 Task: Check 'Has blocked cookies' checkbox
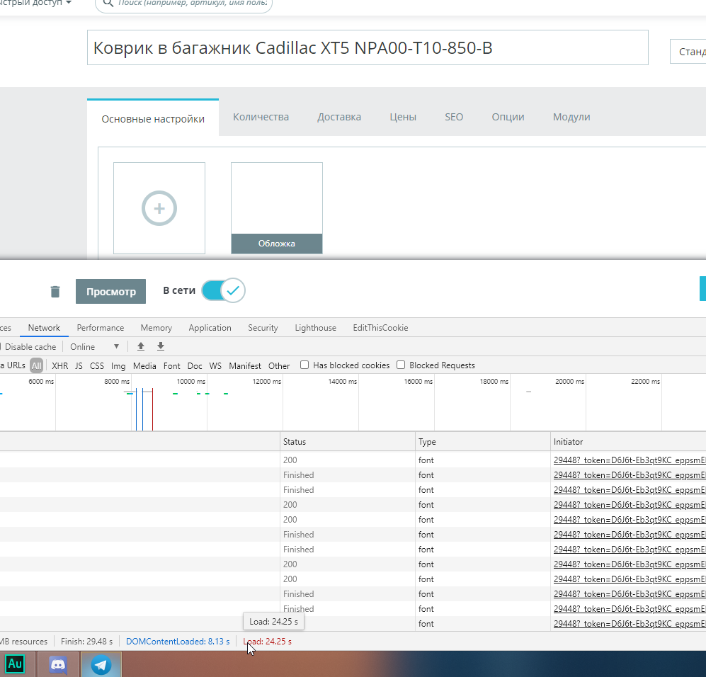(x=304, y=365)
